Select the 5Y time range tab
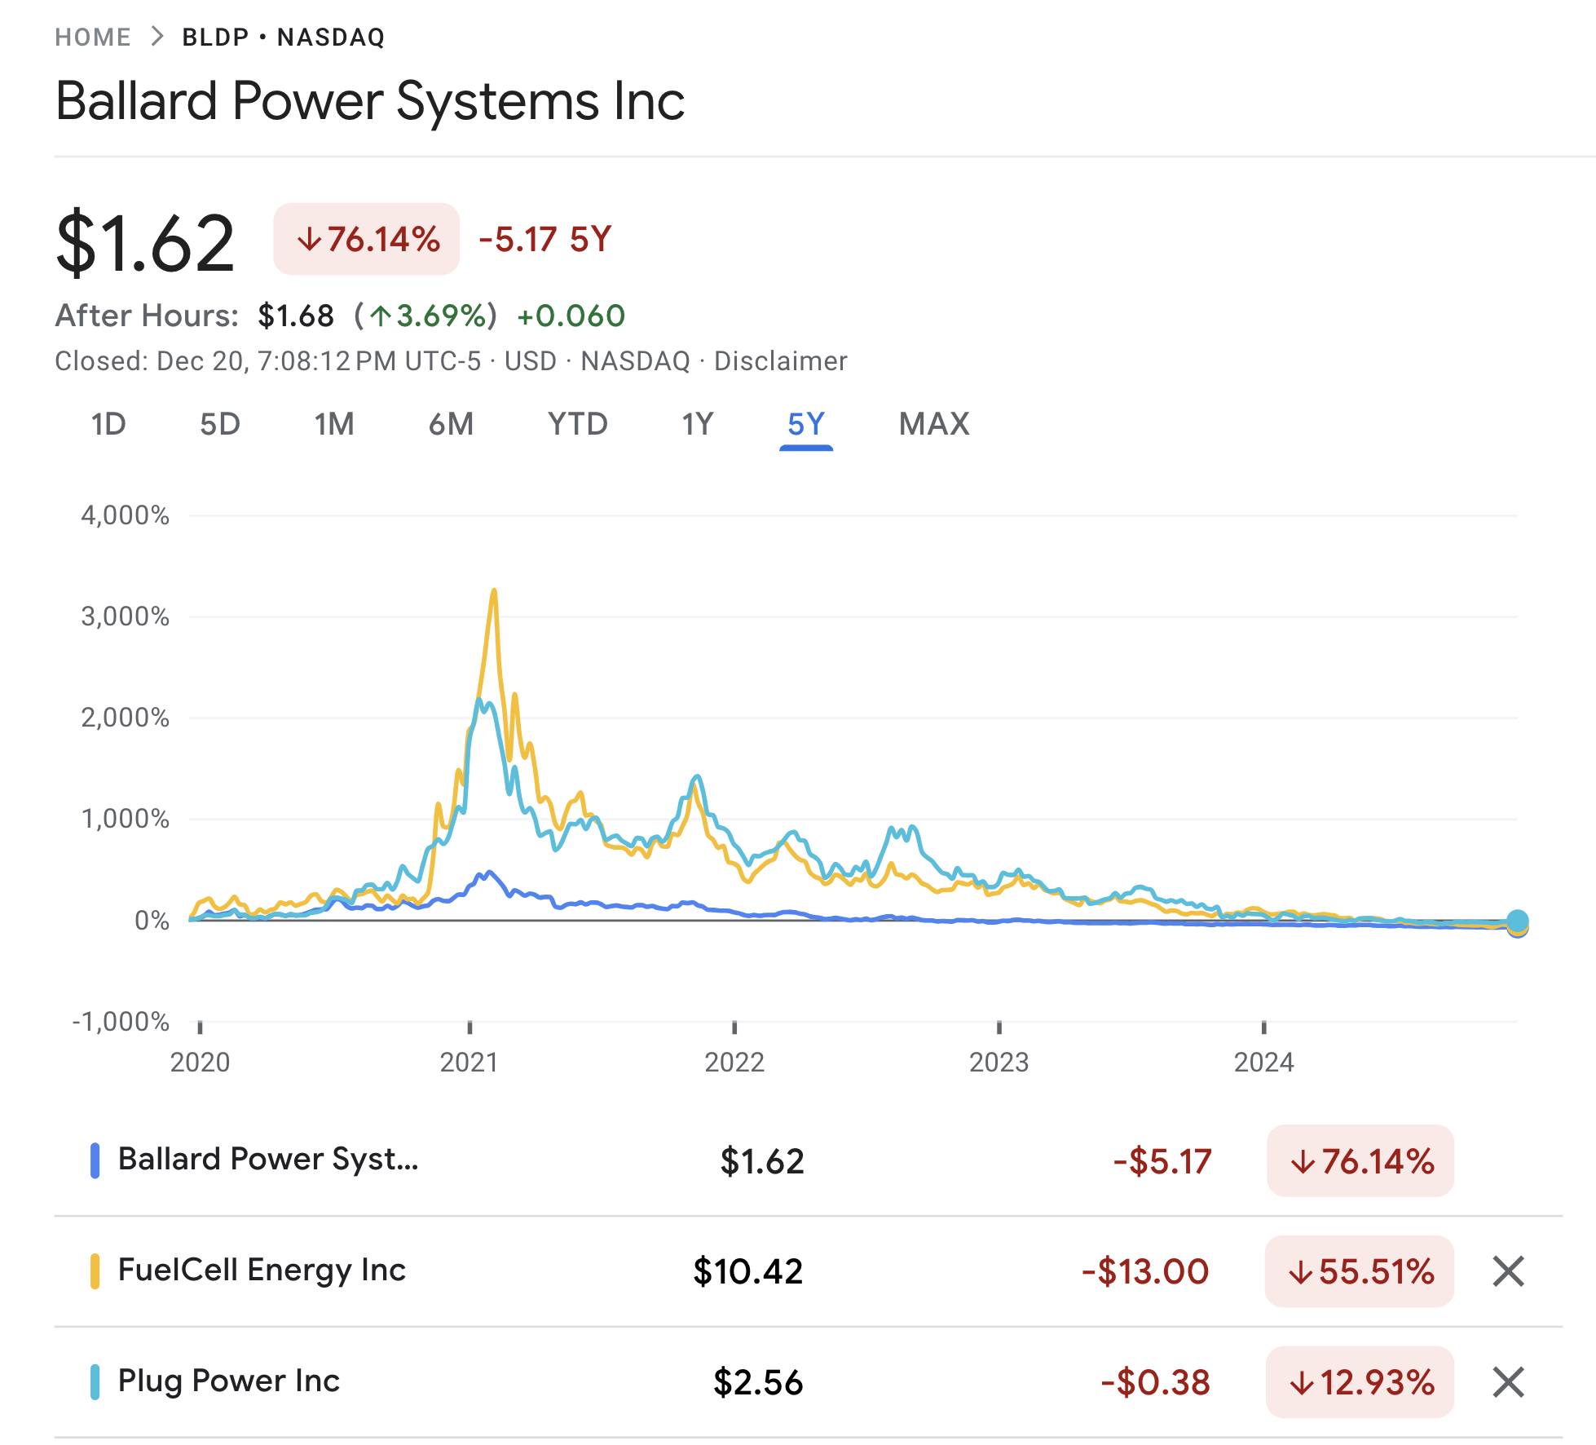The width and height of the screenshot is (1596, 1445). pyautogui.click(x=806, y=424)
